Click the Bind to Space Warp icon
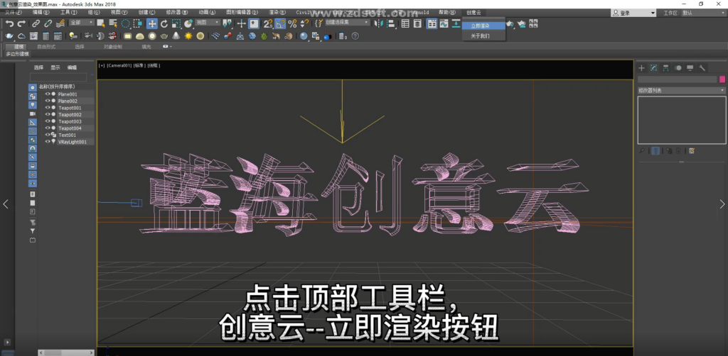 [60, 23]
